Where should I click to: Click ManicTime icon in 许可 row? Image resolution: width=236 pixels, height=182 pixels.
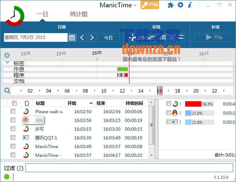[26, 129]
